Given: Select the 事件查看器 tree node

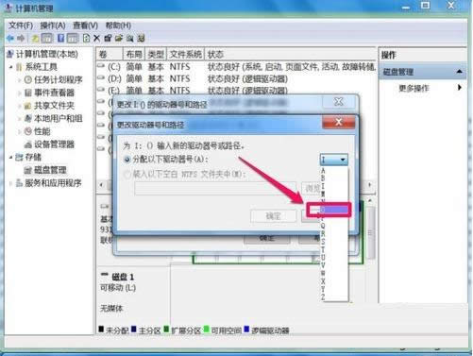Looking at the screenshot, I should (54, 93).
